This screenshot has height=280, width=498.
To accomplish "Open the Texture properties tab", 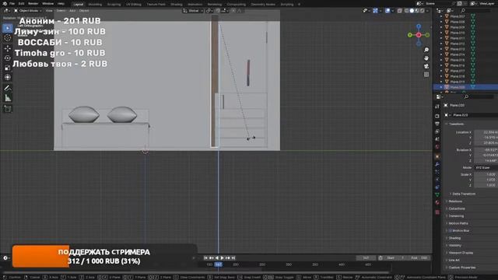I will 437,212.
